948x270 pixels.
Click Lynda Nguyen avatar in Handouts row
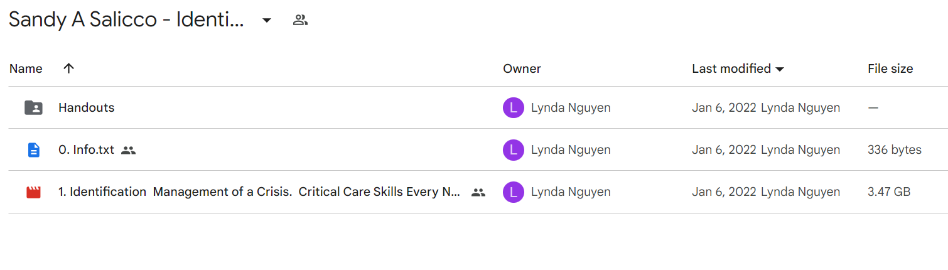coord(513,108)
